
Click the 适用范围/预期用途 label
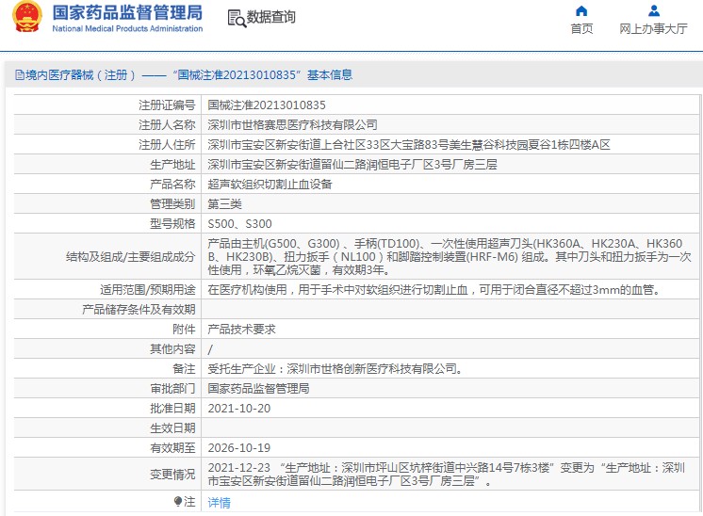pos(148,290)
